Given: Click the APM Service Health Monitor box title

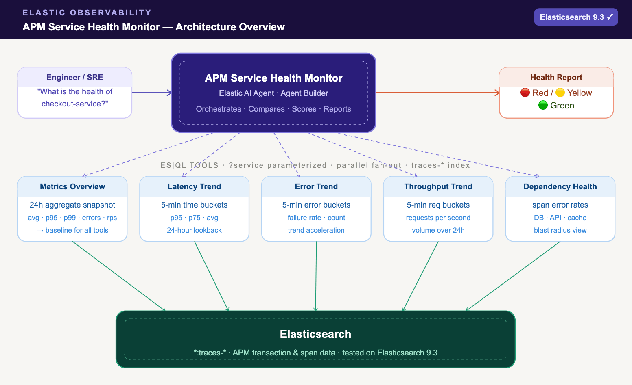Looking at the screenshot, I should point(273,78).
